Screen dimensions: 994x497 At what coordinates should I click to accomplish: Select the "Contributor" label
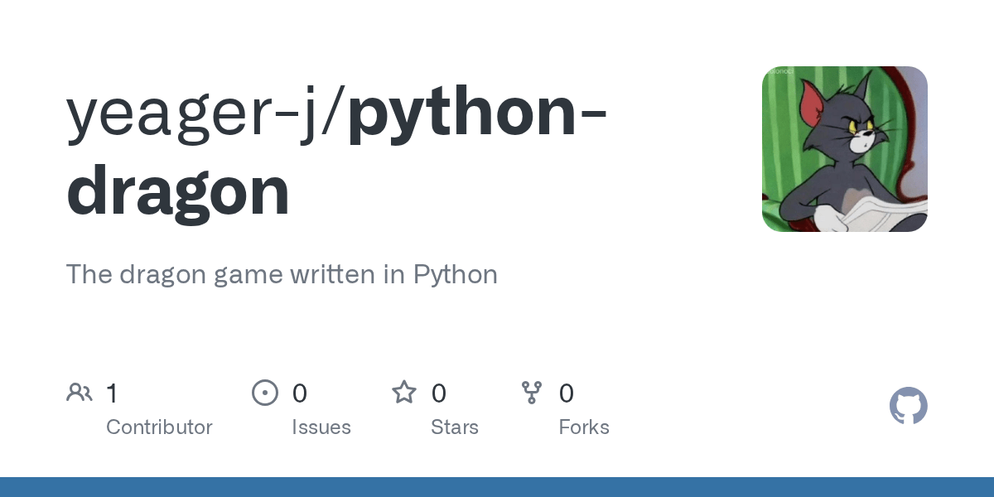[159, 427]
